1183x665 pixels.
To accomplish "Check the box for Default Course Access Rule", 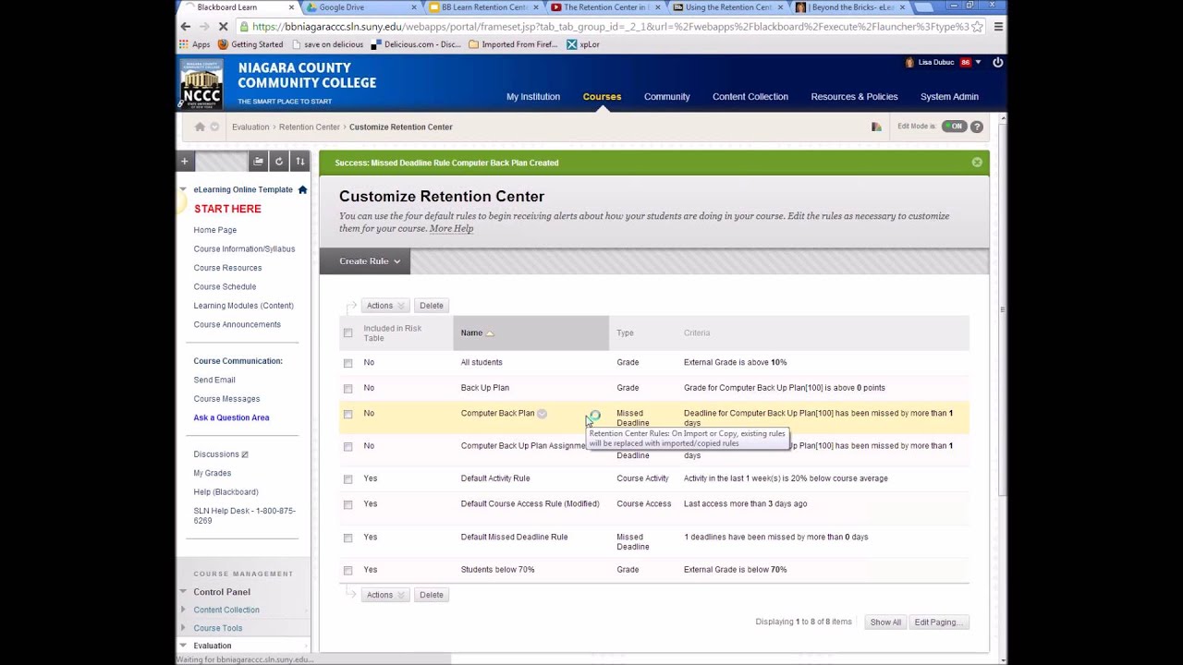I will [x=348, y=505].
